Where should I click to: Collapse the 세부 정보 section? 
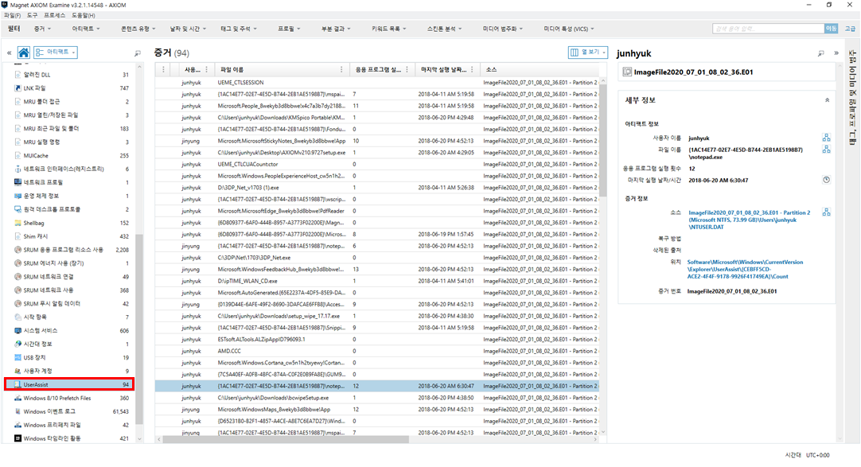click(827, 100)
